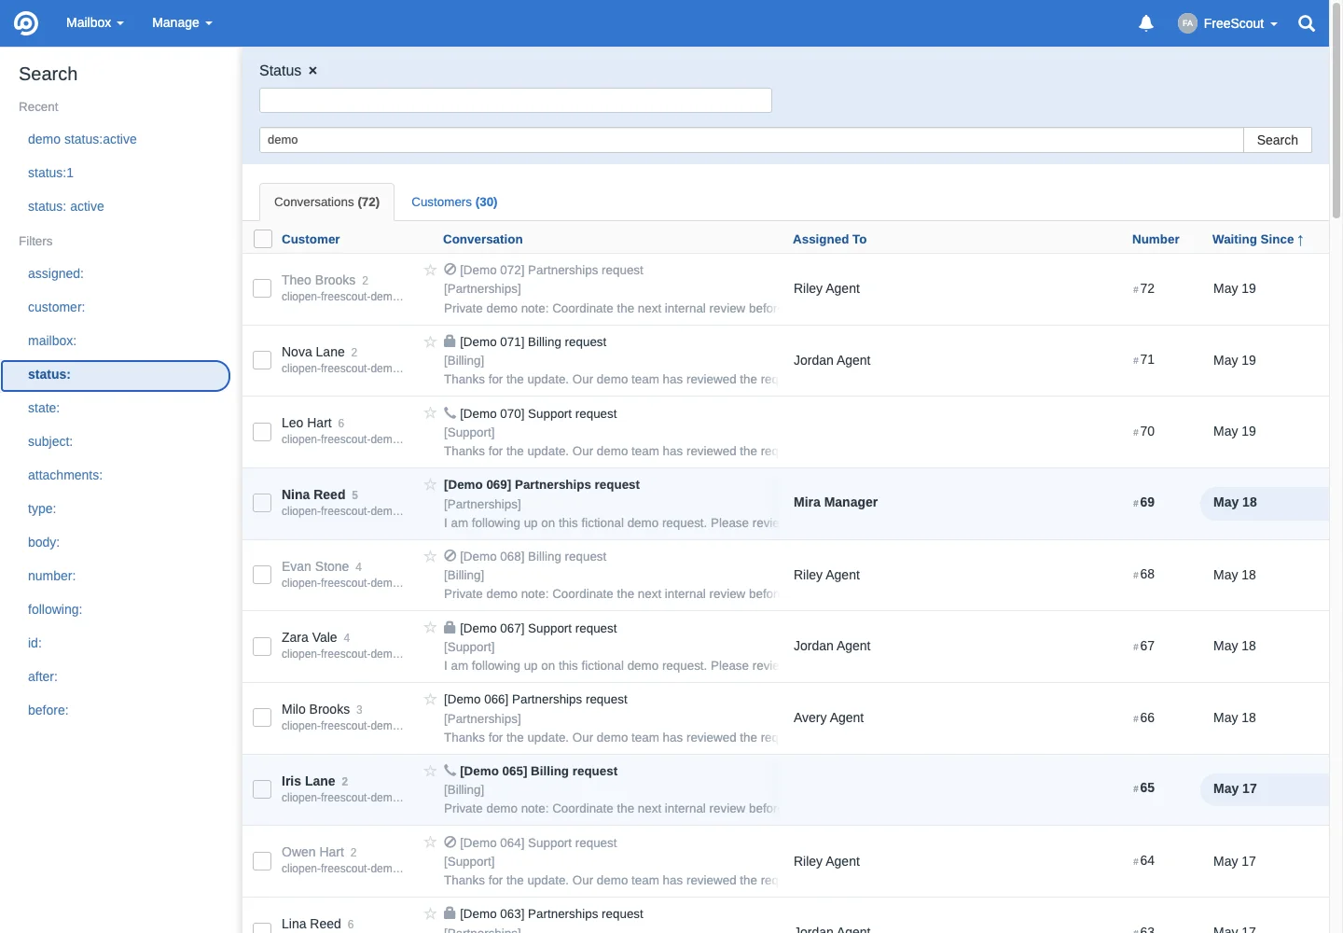
Task: Select the subject: filter
Action: click(x=50, y=441)
